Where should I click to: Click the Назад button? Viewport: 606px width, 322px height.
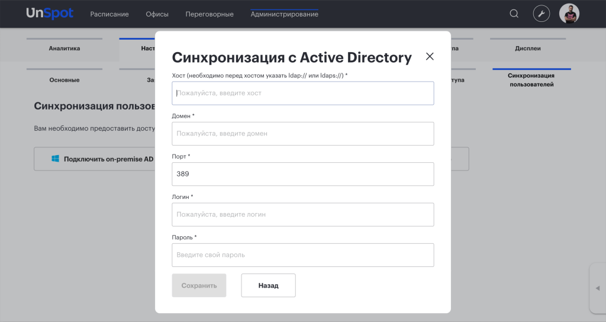[x=268, y=285]
